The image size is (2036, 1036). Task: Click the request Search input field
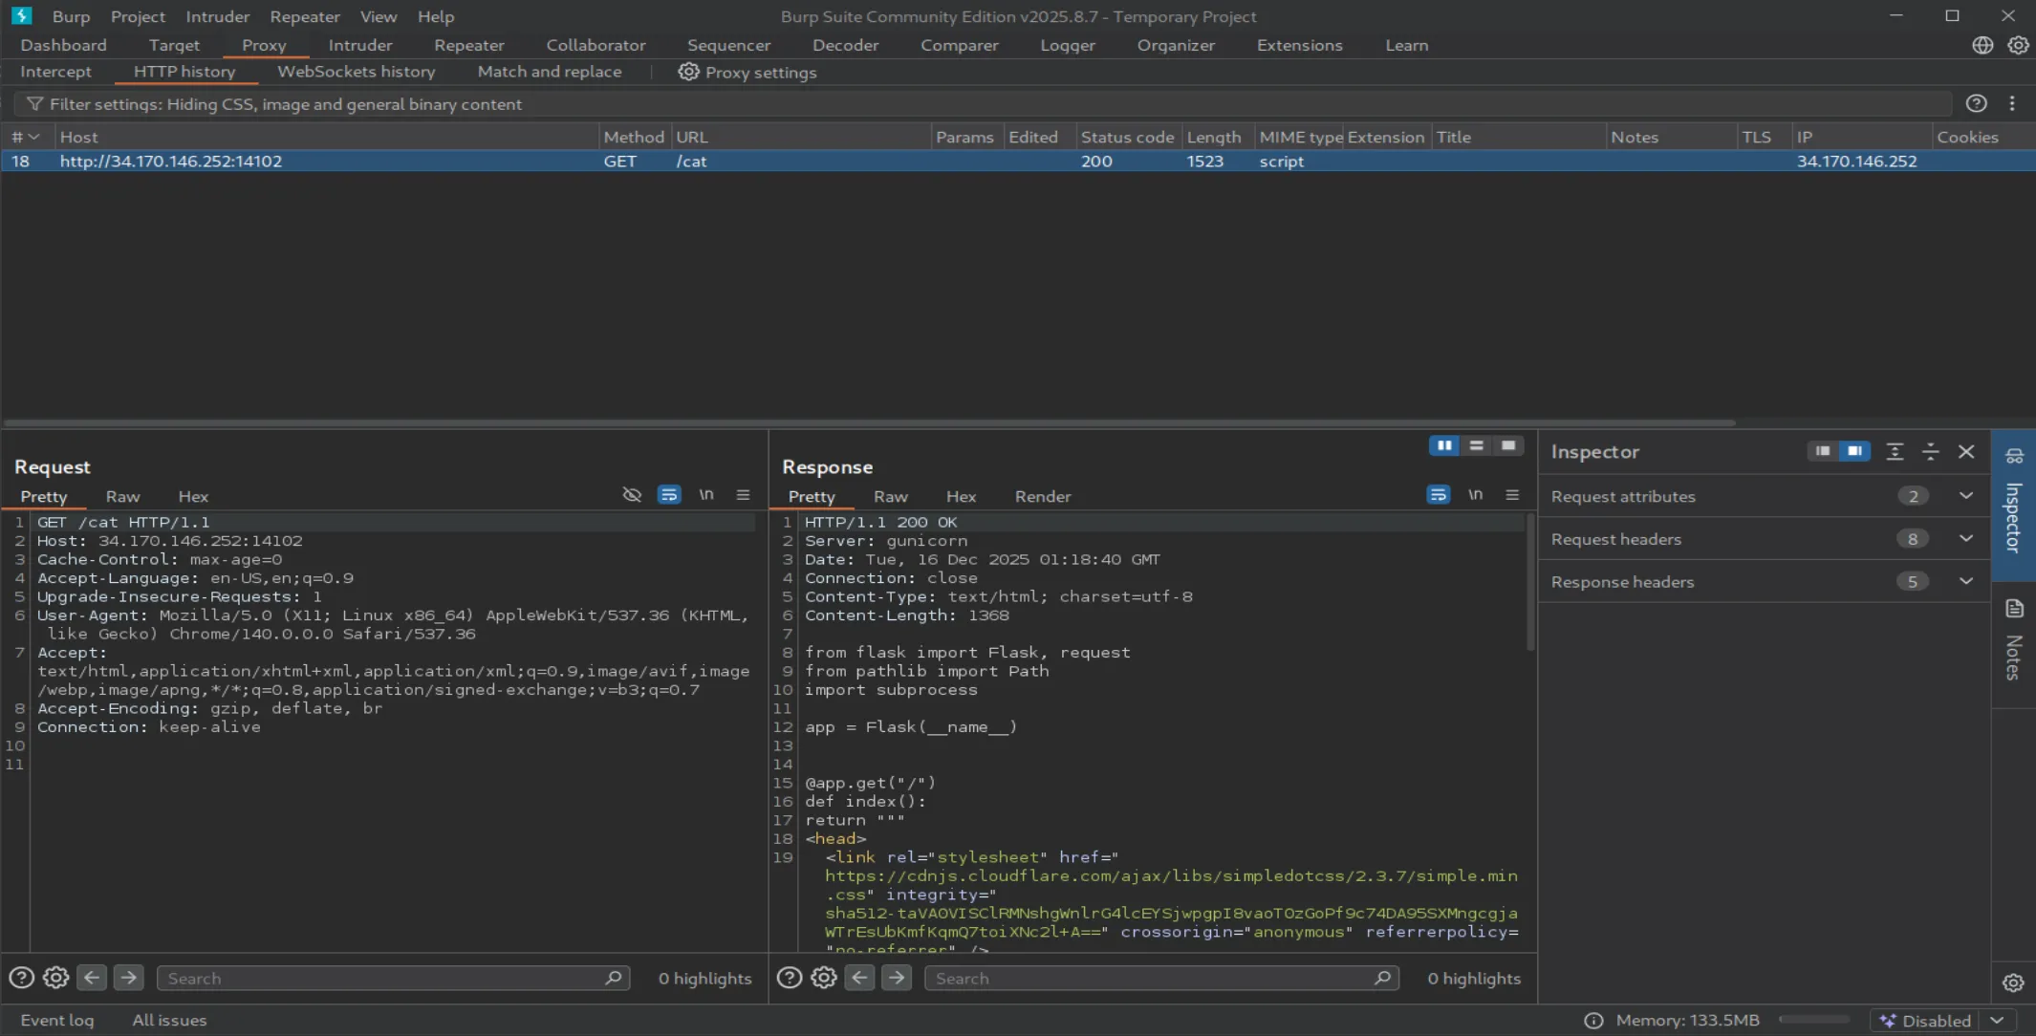(382, 978)
